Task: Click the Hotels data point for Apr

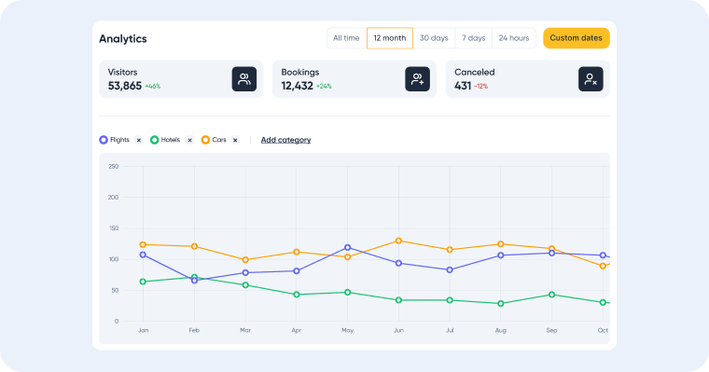Action: tap(297, 295)
